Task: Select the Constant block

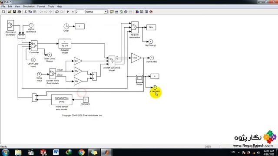Action: (86, 100)
